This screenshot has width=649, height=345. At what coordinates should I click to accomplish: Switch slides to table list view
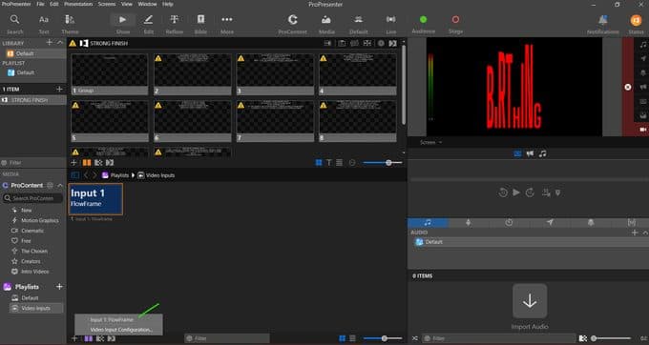click(x=340, y=163)
